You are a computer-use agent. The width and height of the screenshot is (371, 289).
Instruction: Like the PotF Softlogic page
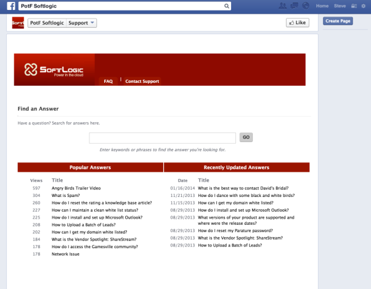tap(298, 23)
